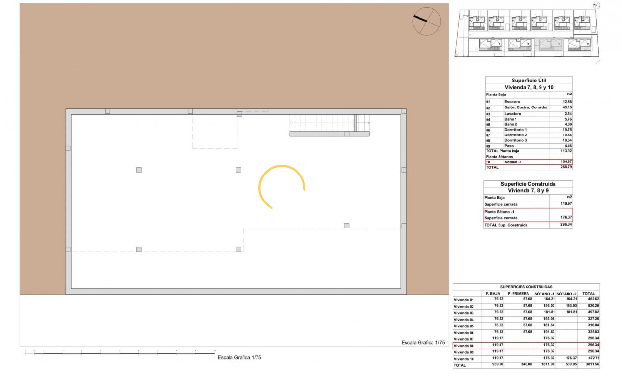Select the 'Dormitorio 3' row label

515,140
